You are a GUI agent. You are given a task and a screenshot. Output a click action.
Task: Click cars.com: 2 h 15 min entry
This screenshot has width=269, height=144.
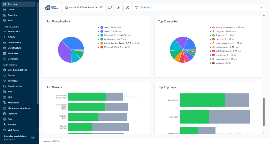[222, 39]
